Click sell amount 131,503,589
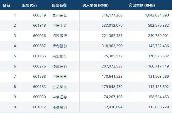This screenshot has height=113, width=172. (158, 76)
